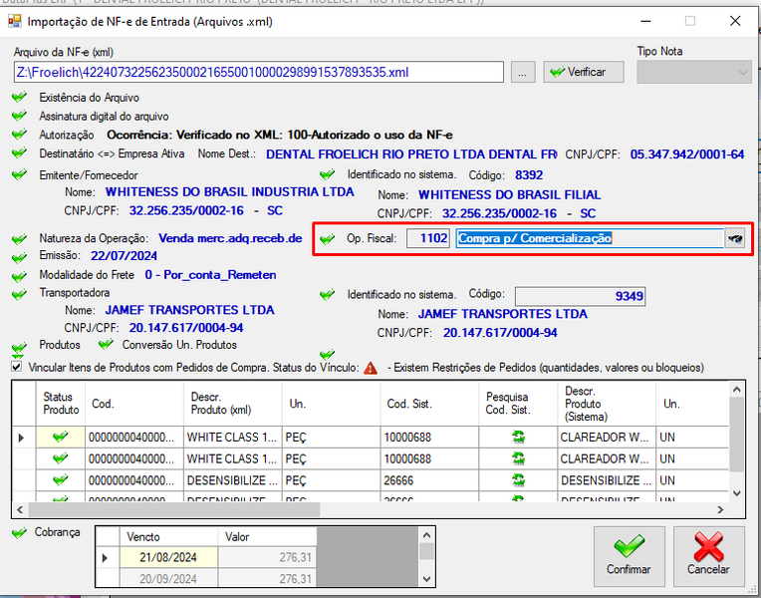Click the green check beside Transportadora
The height and width of the screenshot is (598, 761).
pyautogui.click(x=19, y=294)
